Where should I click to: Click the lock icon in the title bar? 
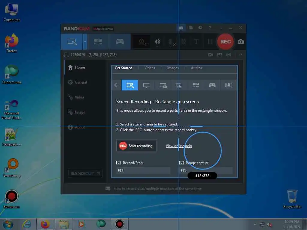click(181, 28)
